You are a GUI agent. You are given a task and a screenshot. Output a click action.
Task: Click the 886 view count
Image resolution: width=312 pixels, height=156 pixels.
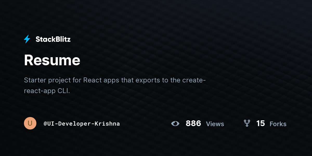[x=193, y=123]
